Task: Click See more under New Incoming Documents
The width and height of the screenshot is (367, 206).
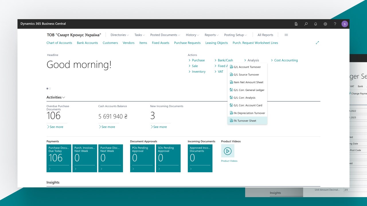Action: 159,127
